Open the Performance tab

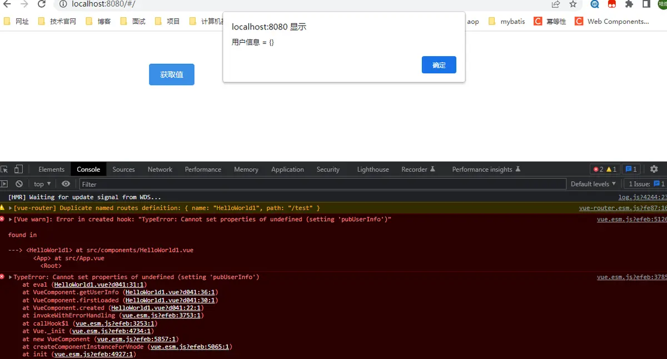(203, 169)
